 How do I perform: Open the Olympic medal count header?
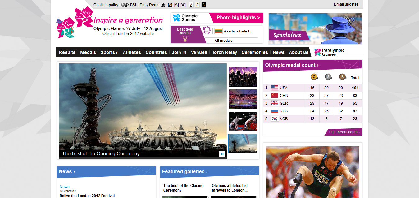click(x=292, y=65)
